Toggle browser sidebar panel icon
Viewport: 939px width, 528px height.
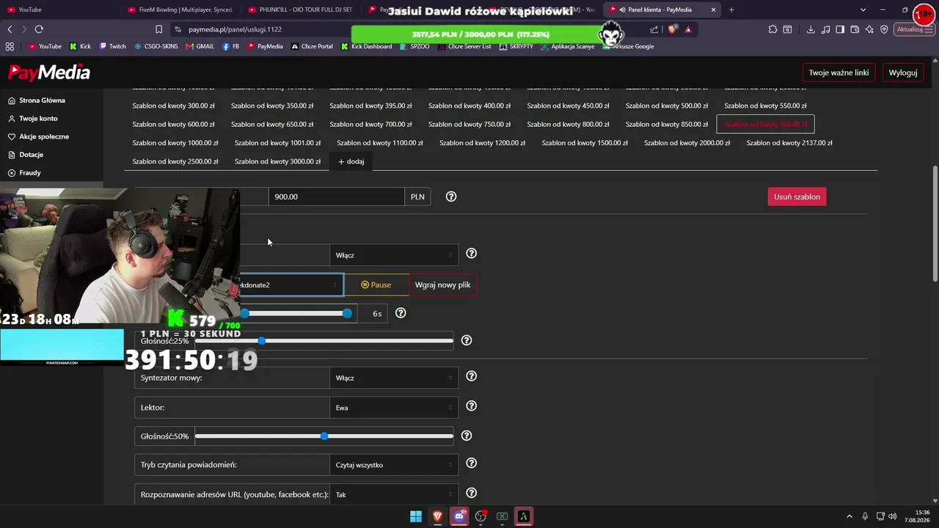click(840, 29)
